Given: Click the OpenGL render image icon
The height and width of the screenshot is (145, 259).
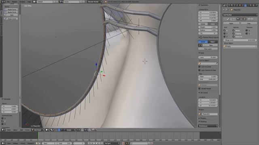Looking at the screenshot, I should point(93,130).
